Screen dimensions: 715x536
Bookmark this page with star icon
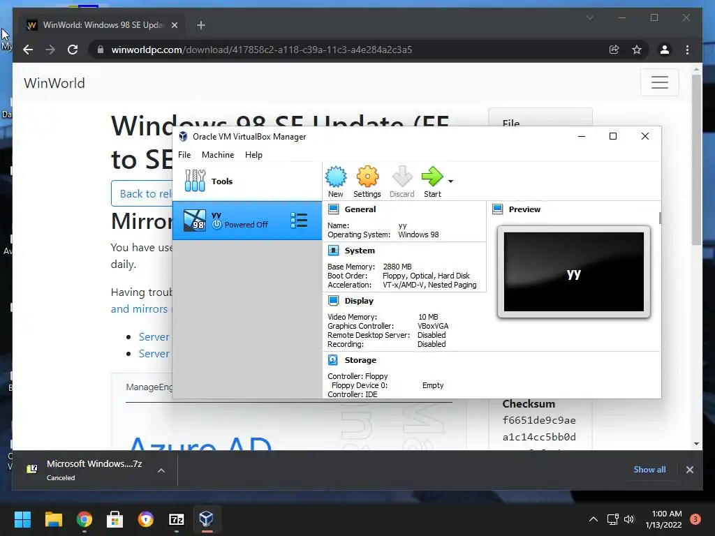point(637,50)
